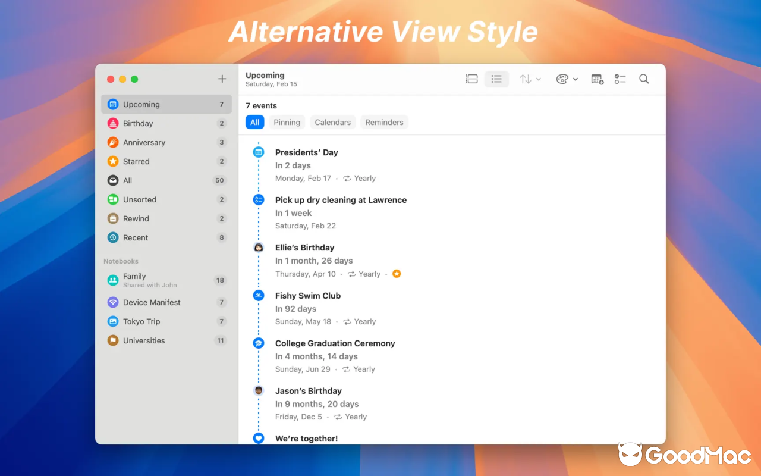Click the calendar import icon
Viewport: 761px width, 476px height.
click(x=597, y=79)
